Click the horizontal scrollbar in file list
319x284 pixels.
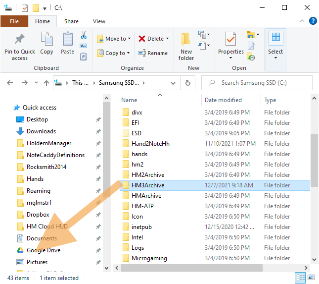[191, 268]
